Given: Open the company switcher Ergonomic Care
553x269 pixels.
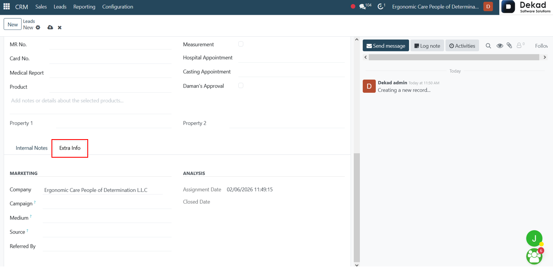Looking at the screenshot, I should pos(435,7).
